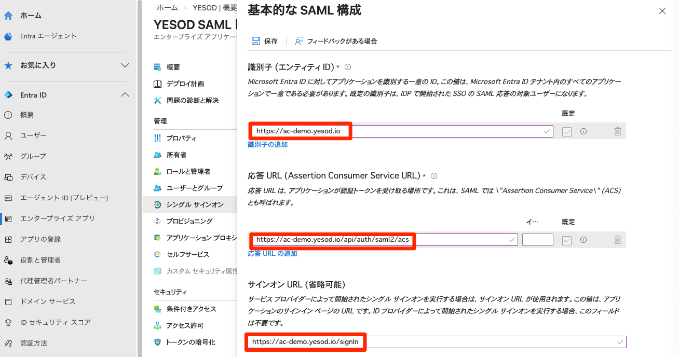Viewport: 679px width, 357px height.
Task: Click 識別子の追加 link
Action: (x=268, y=145)
